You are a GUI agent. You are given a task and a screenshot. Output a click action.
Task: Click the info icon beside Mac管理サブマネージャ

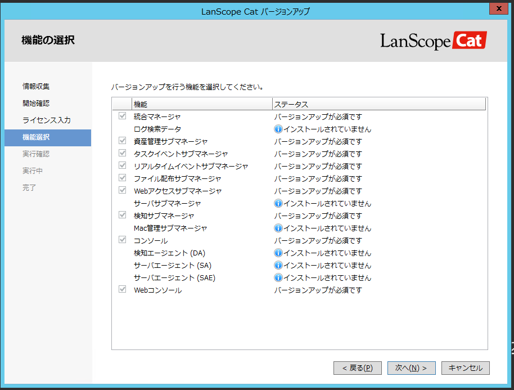[x=278, y=228]
